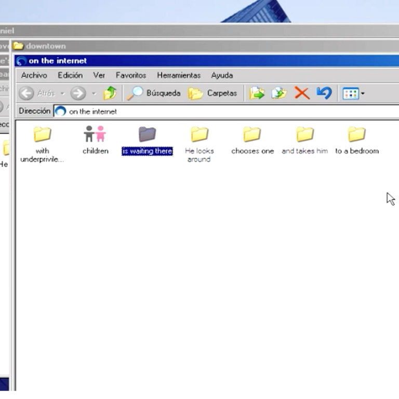Open the Forward button history dropdown arrow

click(94, 94)
